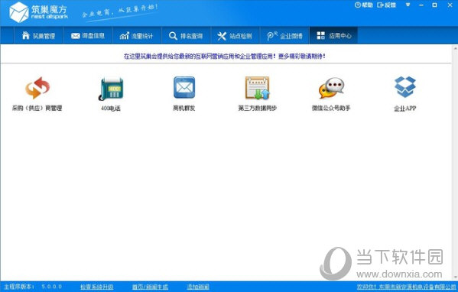The image size is (458, 292).
Task: Open the 企业APP box icon
Action: tap(404, 86)
